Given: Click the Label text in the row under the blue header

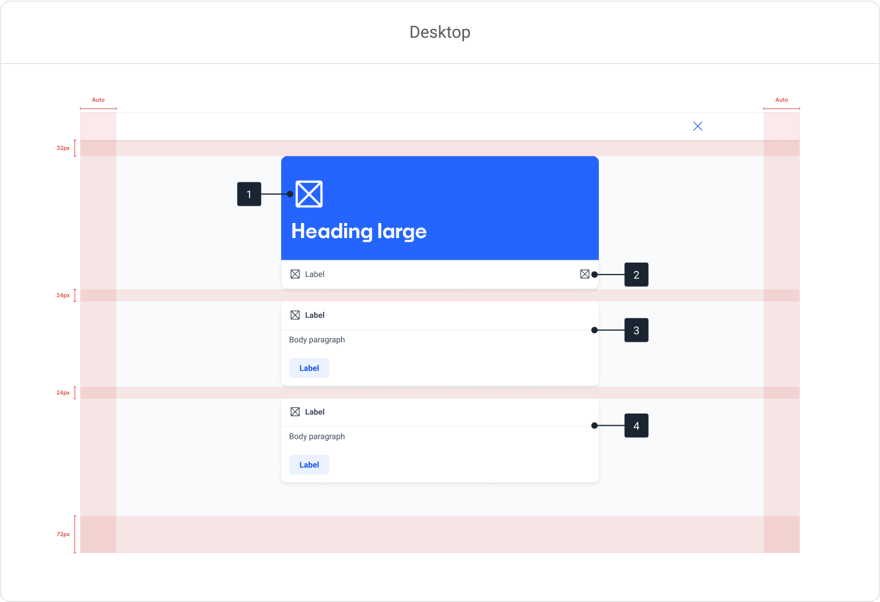Looking at the screenshot, I should click(x=315, y=274).
